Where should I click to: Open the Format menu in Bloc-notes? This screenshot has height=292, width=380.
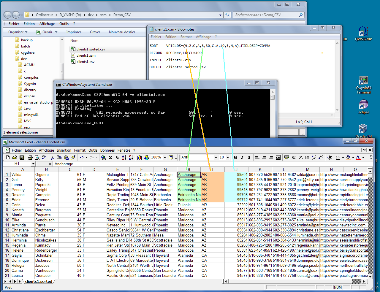click(186, 37)
